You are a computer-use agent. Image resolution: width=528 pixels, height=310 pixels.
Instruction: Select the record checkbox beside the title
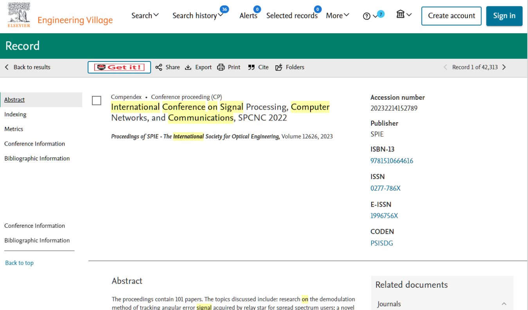pyautogui.click(x=97, y=101)
